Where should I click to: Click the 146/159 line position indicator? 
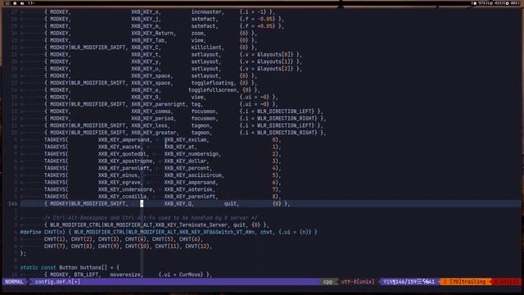point(405,282)
